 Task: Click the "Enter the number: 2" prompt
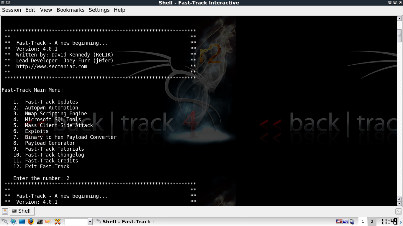coord(41,178)
